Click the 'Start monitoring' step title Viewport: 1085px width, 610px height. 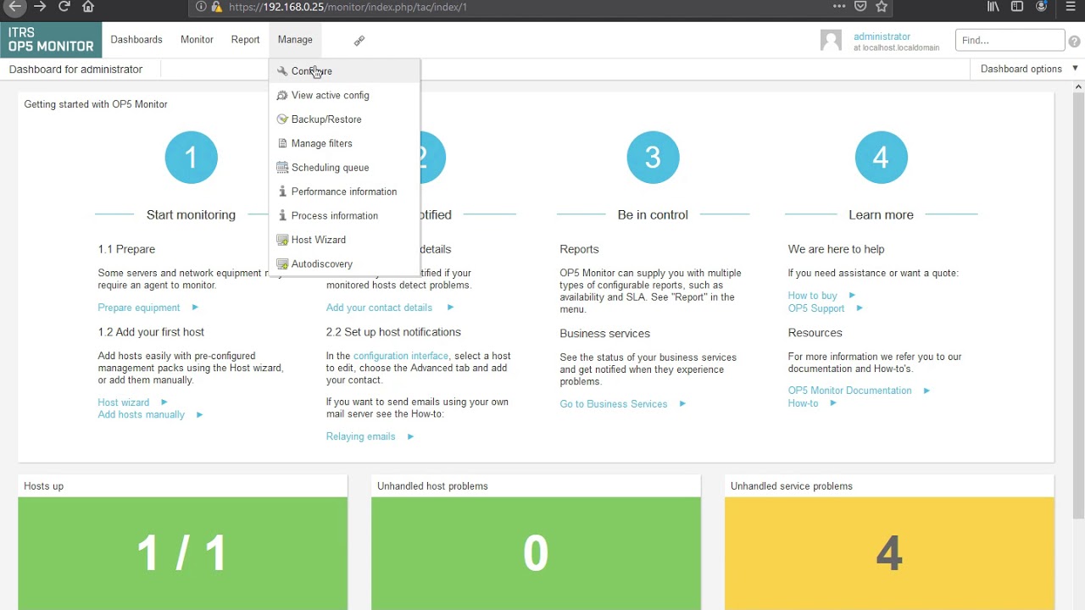point(191,215)
